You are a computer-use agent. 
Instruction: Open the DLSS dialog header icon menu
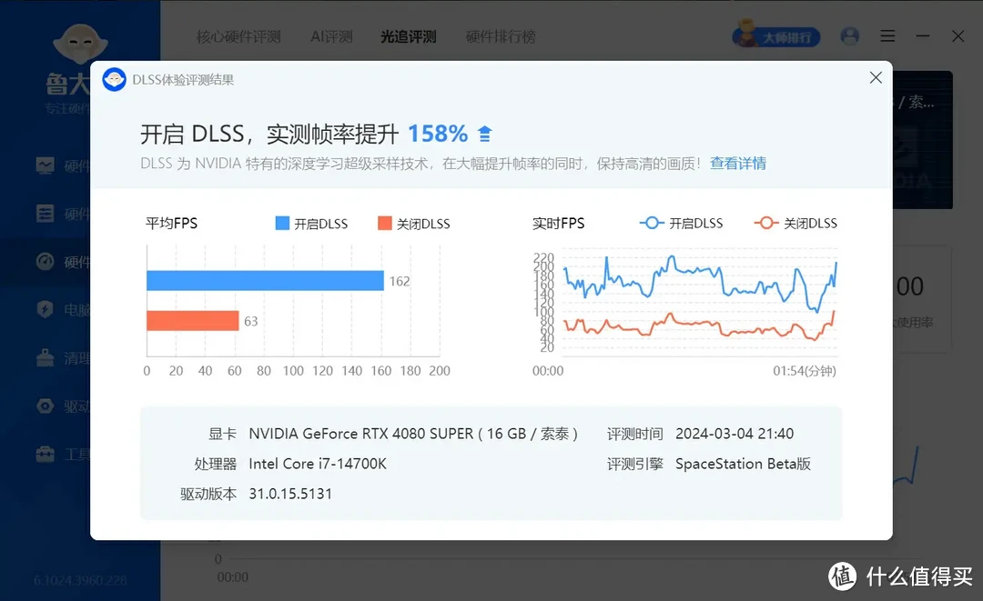click(114, 79)
